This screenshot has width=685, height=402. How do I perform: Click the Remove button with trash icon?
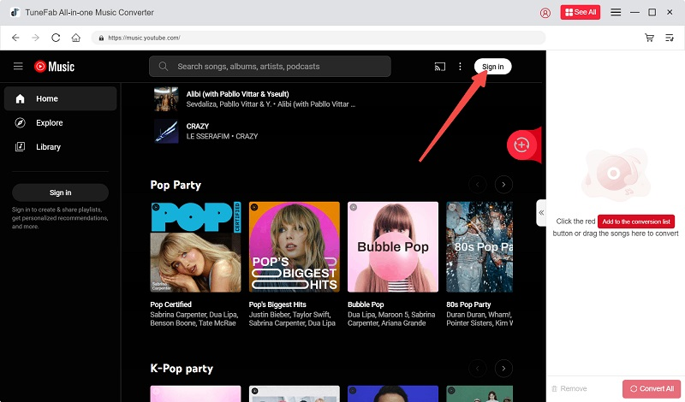click(x=569, y=388)
